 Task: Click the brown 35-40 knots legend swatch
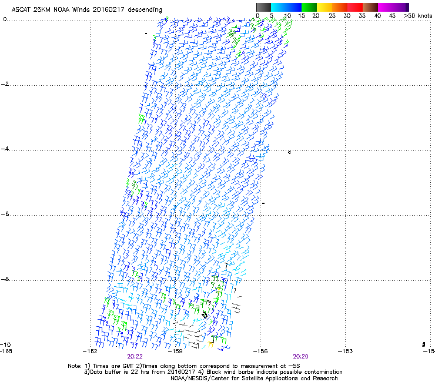[x=370, y=7]
